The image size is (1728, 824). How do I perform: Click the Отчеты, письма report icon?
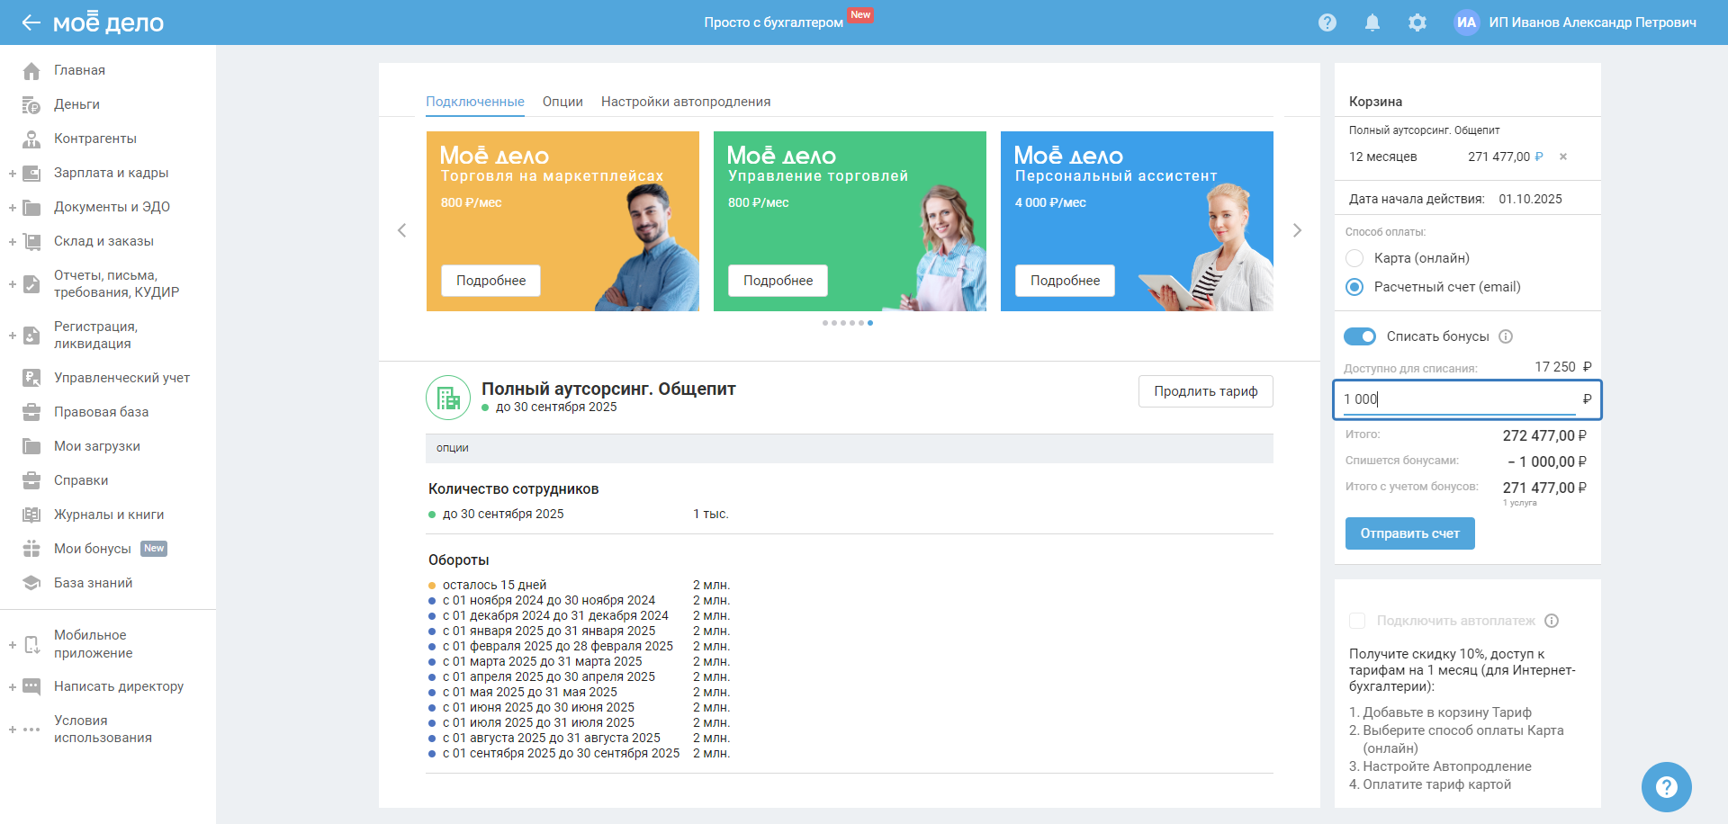click(31, 284)
